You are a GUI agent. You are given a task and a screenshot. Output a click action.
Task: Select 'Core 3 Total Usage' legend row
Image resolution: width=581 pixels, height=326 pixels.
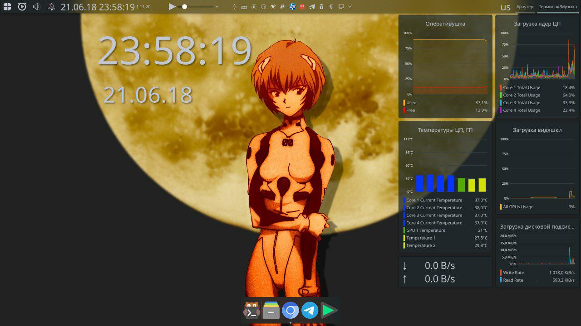click(x=537, y=103)
